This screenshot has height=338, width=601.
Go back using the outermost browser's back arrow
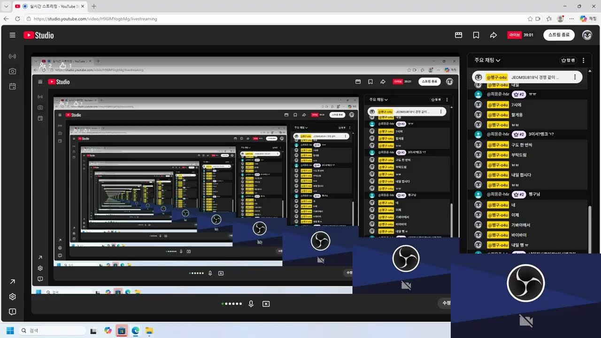6,19
